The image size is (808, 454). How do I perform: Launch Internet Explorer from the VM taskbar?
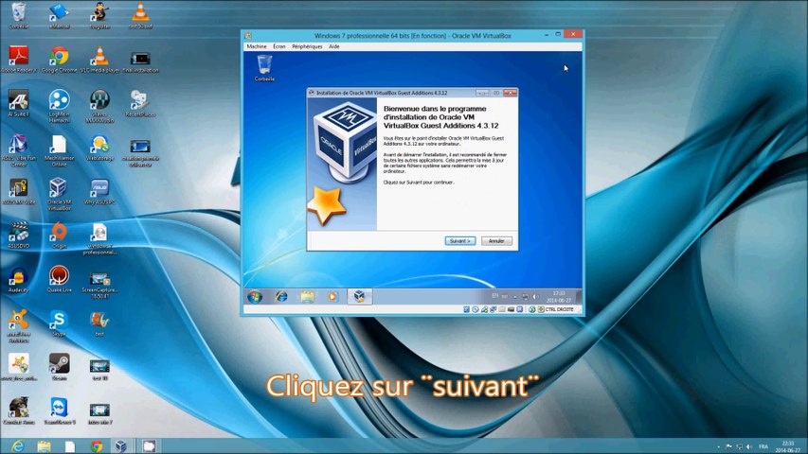(280, 296)
